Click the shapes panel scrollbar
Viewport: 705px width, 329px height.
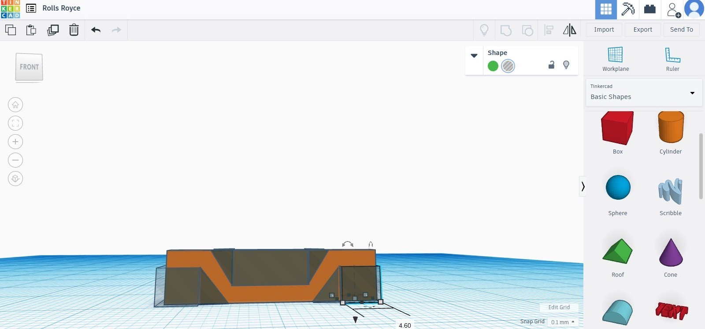(x=701, y=166)
